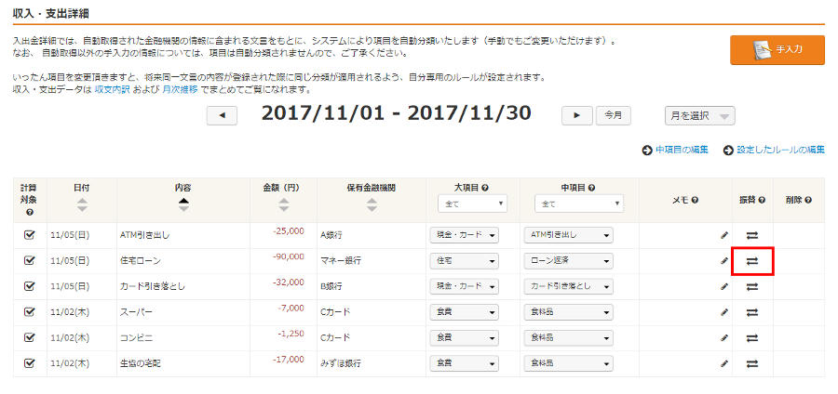Viewport: 838px width, 394px height.
Task: Go to previous month arrow
Action: coord(222,115)
